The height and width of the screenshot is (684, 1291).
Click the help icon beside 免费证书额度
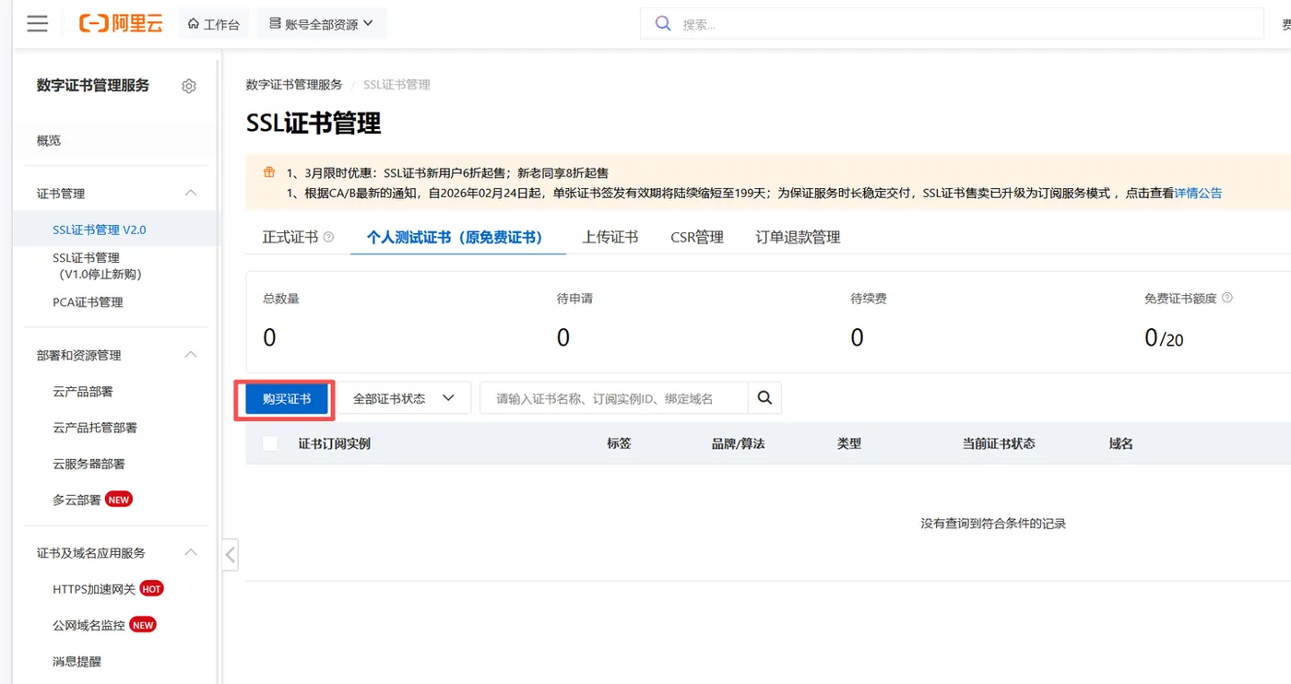[1227, 298]
